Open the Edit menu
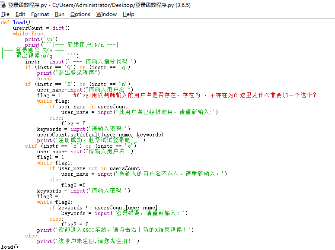Viewport: 335px width, 250px height. 20,14
